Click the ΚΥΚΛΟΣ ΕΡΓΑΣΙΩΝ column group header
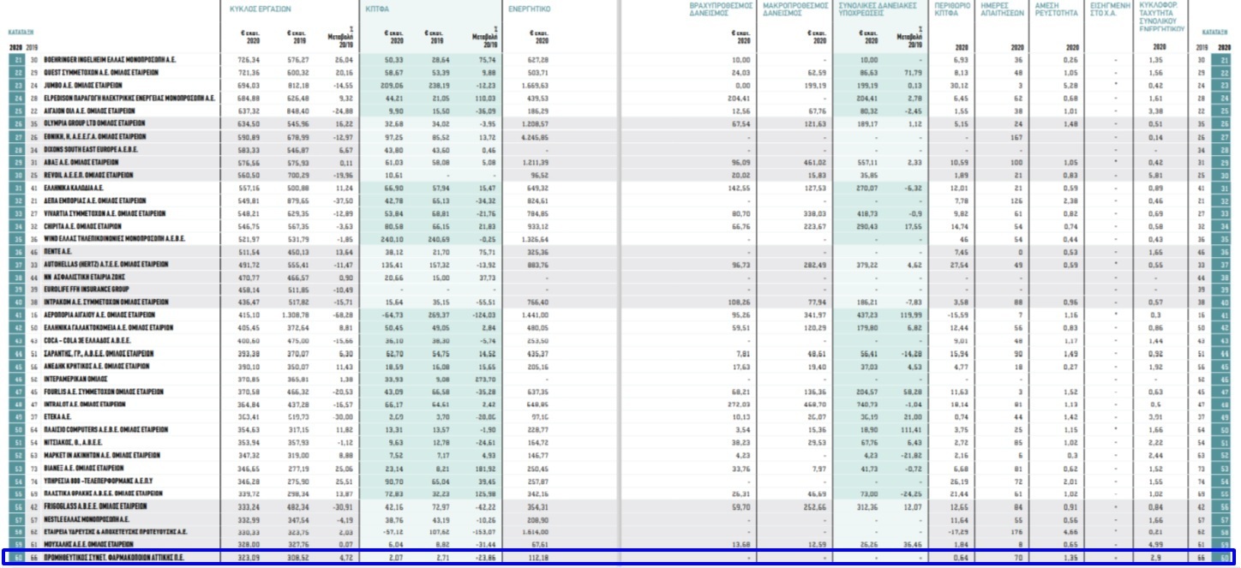 coord(261,8)
